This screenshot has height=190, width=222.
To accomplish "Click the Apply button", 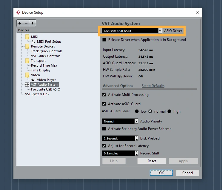I will coord(183,161).
